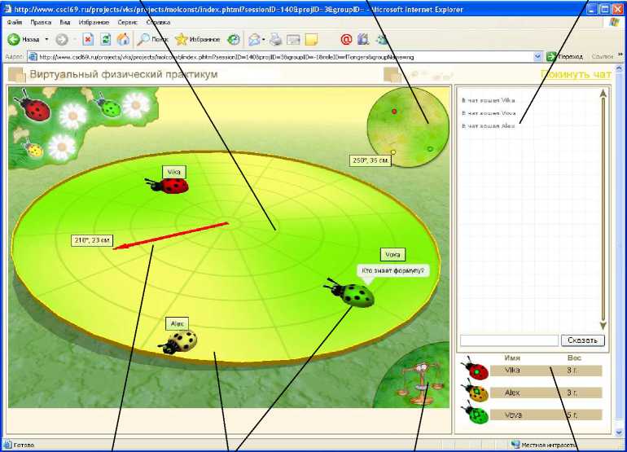The width and height of the screenshot is (627, 452).
Task: Click the grey Forward arrow icon
Action: [62, 39]
